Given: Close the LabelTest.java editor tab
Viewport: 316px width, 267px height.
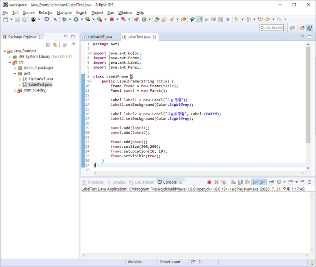Looking at the screenshot, I should click(x=155, y=37).
